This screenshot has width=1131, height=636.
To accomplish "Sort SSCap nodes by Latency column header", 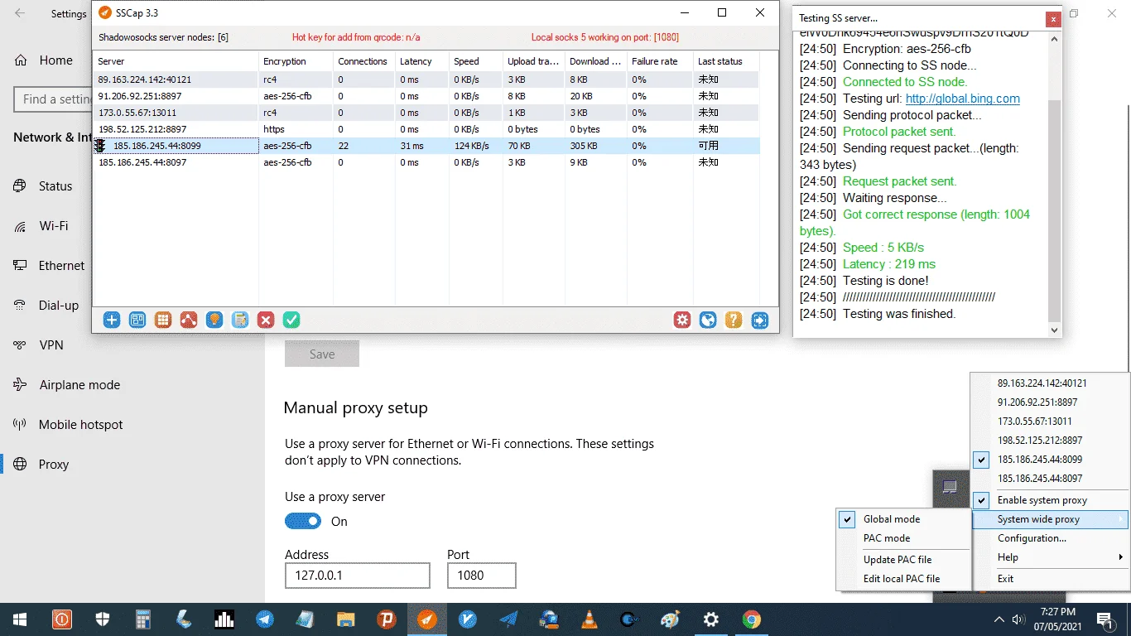I will coord(422,61).
